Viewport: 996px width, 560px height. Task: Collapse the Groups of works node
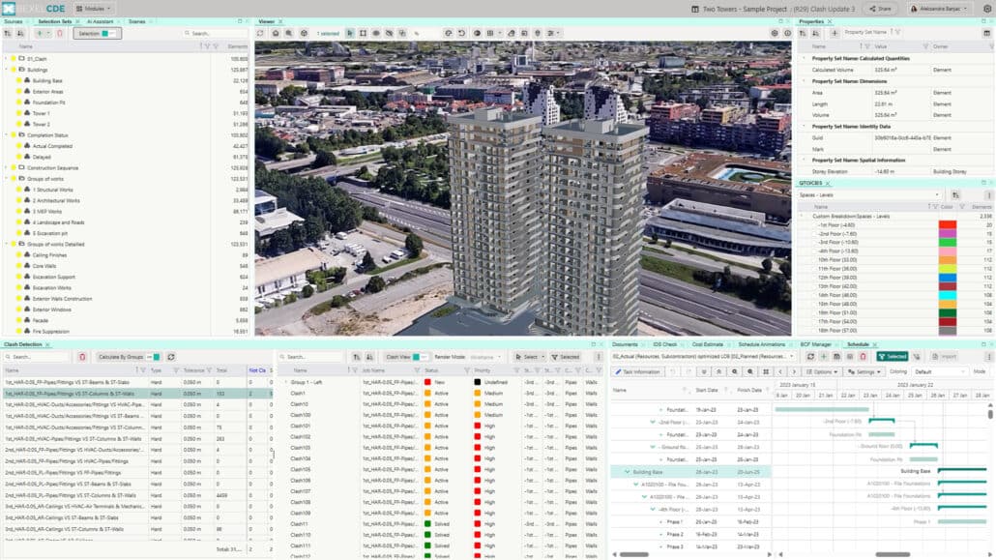click(7, 179)
